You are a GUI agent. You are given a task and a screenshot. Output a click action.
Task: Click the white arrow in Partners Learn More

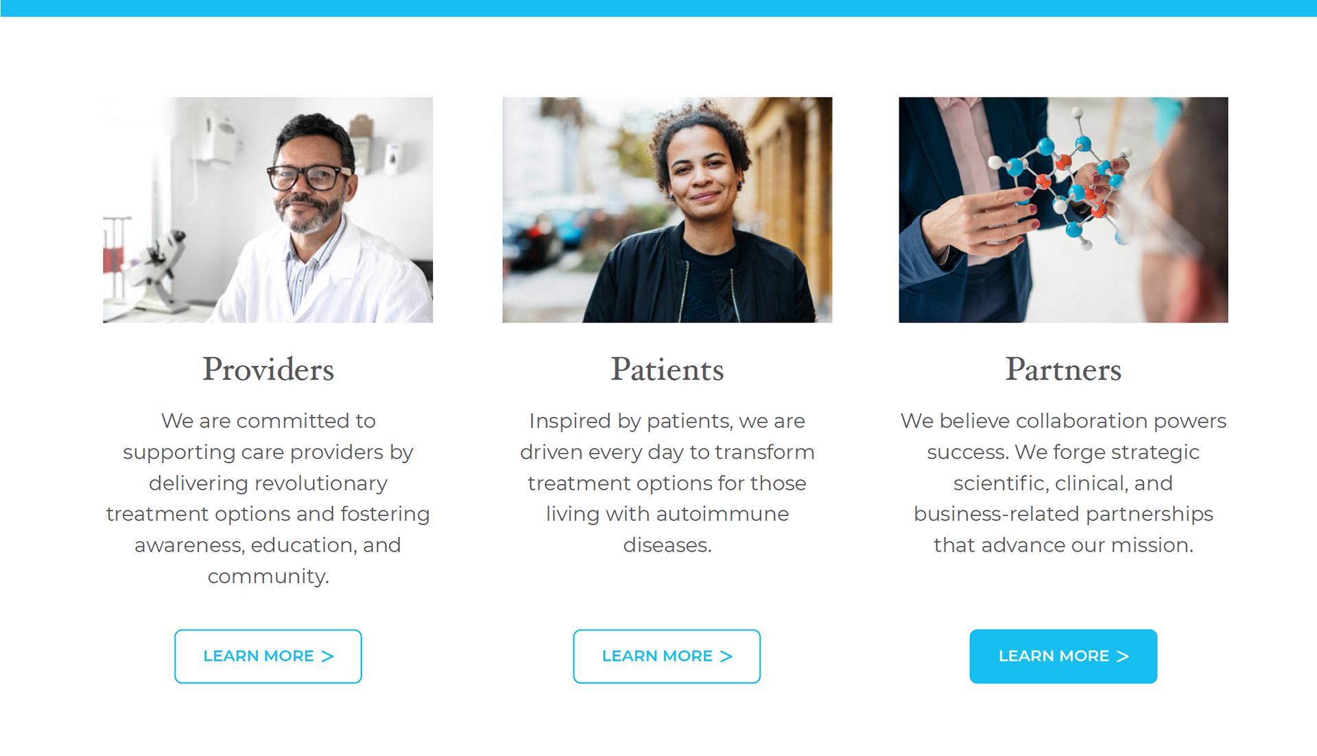(1122, 657)
